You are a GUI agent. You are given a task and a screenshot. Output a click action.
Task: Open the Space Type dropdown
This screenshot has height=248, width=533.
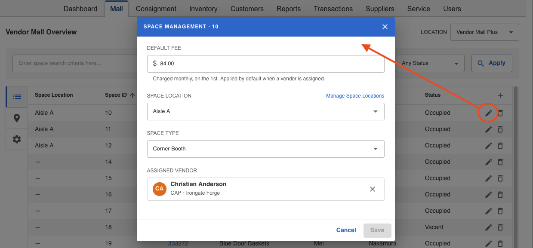pos(265,149)
